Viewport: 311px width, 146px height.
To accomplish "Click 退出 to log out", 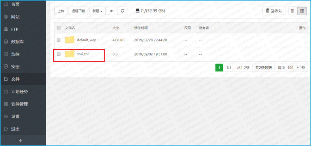I will click(23, 129).
